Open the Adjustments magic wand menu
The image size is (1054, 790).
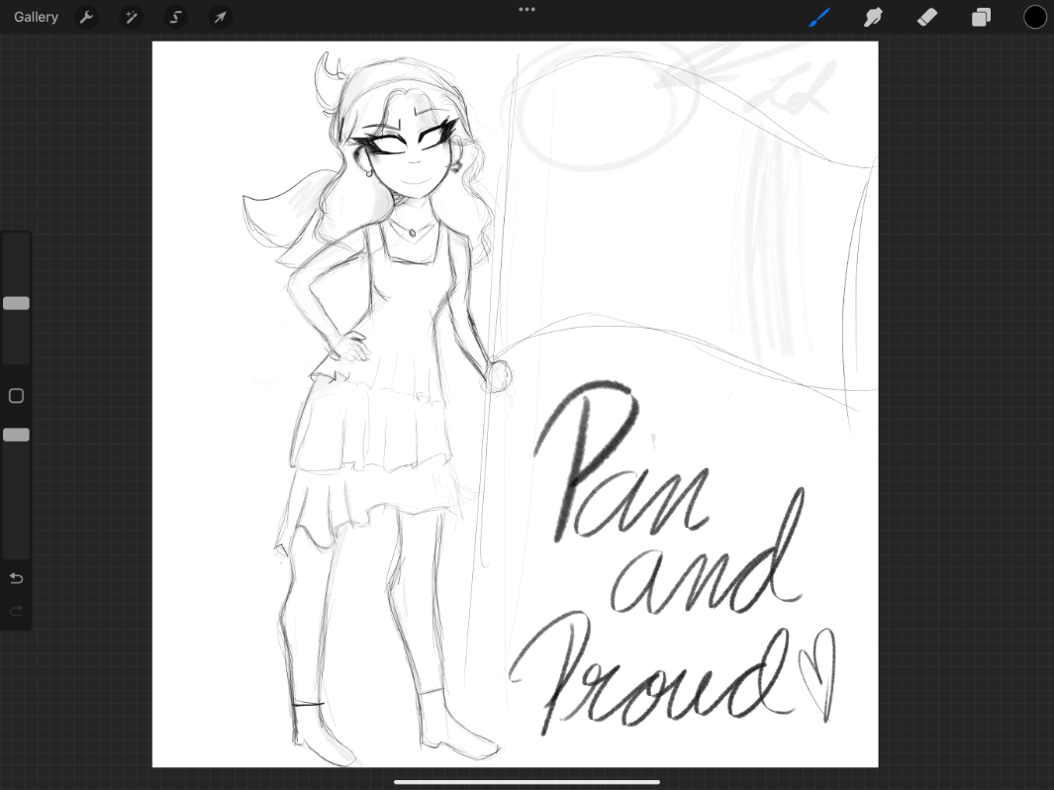click(131, 17)
